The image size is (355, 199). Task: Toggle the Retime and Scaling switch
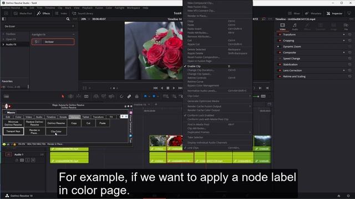(280, 76)
